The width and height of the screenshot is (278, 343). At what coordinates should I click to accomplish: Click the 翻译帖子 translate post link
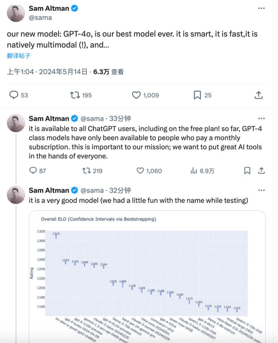(19, 56)
